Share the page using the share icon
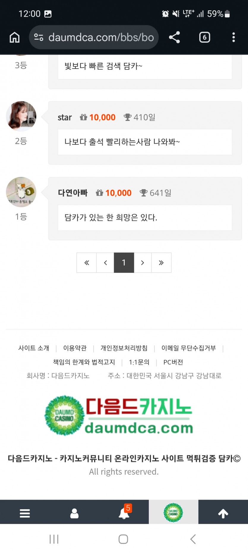 coord(174,37)
